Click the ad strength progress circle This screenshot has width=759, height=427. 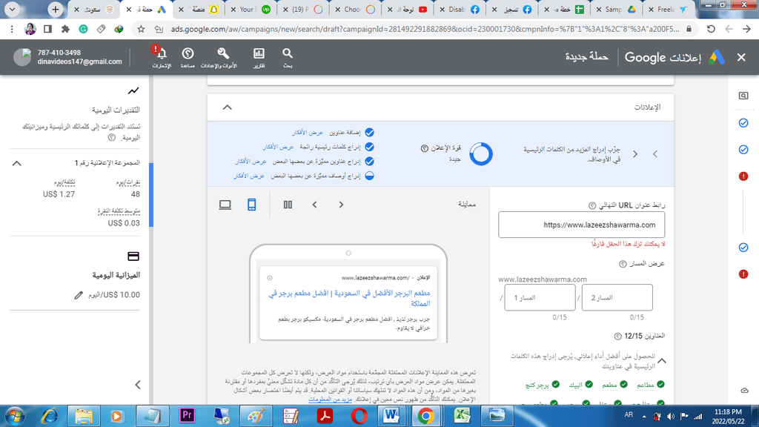(480, 154)
